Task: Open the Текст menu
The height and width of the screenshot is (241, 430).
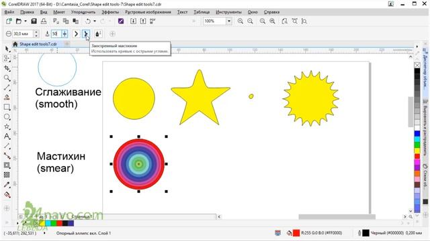Action: (x=182, y=12)
